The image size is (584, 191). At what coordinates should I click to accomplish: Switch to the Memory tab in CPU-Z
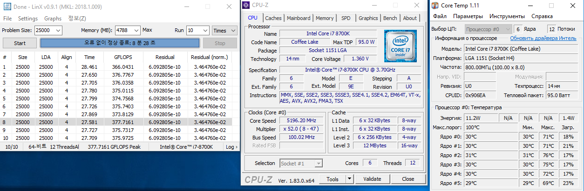tap(325, 18)
